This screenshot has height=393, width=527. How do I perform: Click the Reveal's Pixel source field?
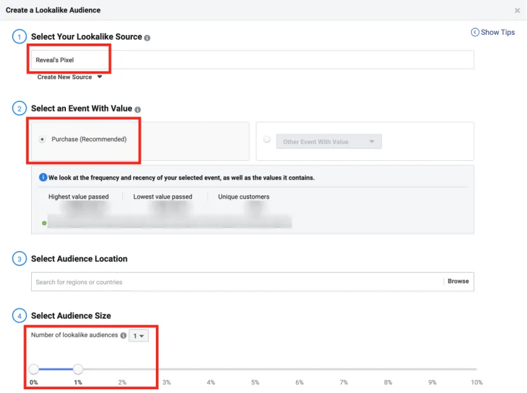(252, 60)
